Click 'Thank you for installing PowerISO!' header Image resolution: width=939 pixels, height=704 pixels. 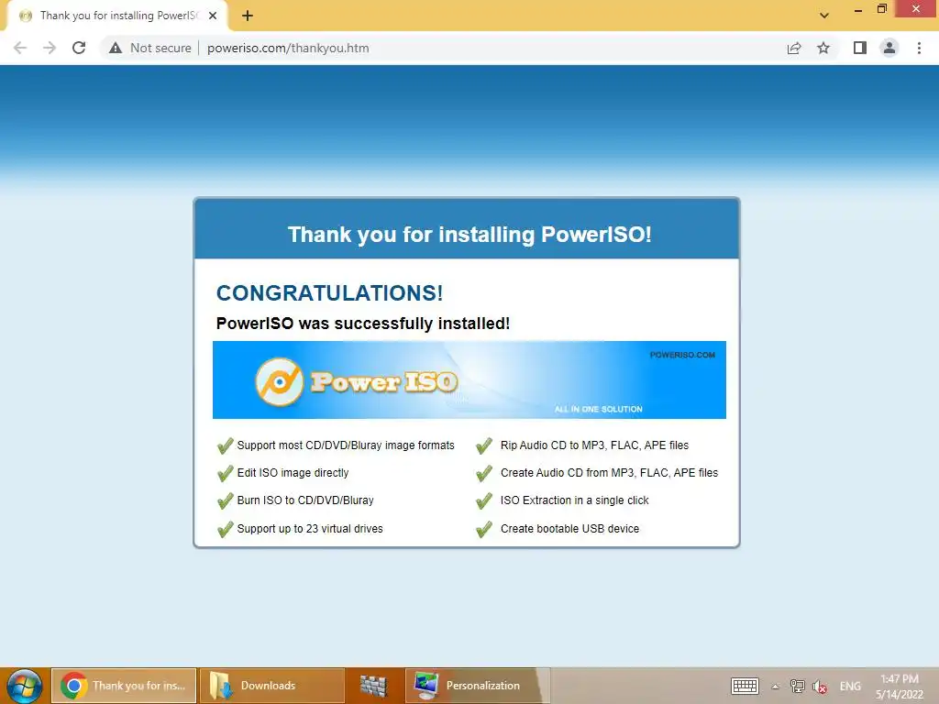[469, 235]
